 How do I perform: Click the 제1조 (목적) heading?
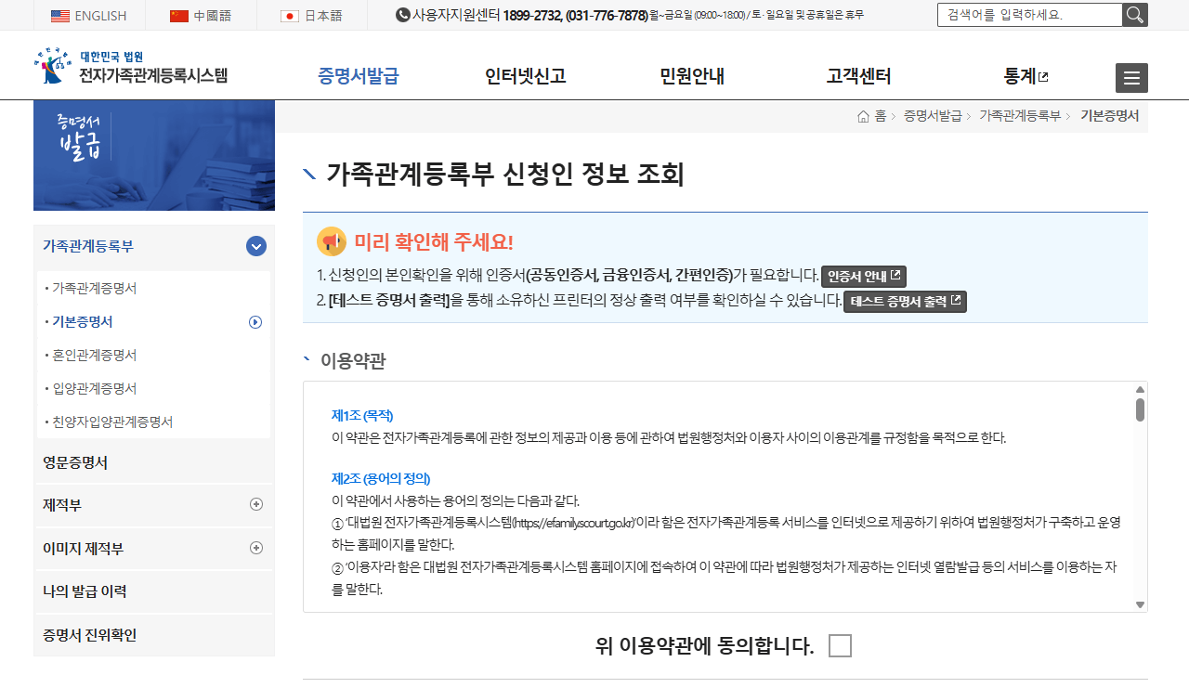[x=362, y=415]
